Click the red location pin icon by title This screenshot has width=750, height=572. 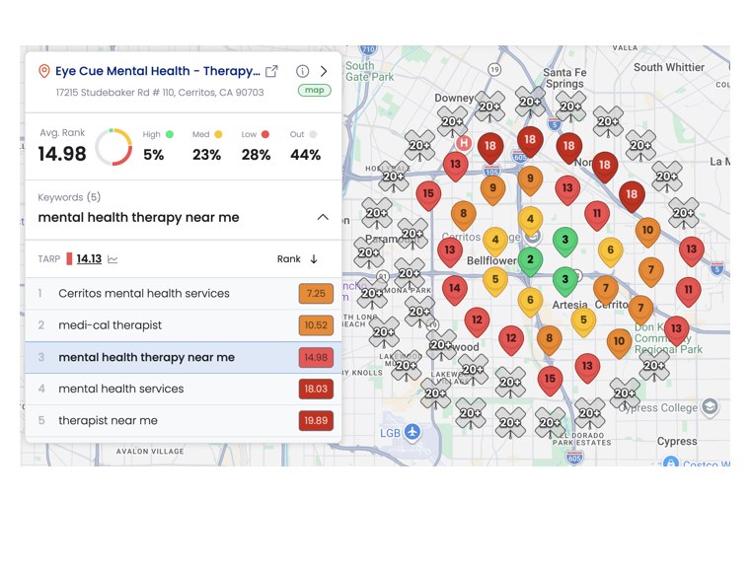click(x=44, y=71)
